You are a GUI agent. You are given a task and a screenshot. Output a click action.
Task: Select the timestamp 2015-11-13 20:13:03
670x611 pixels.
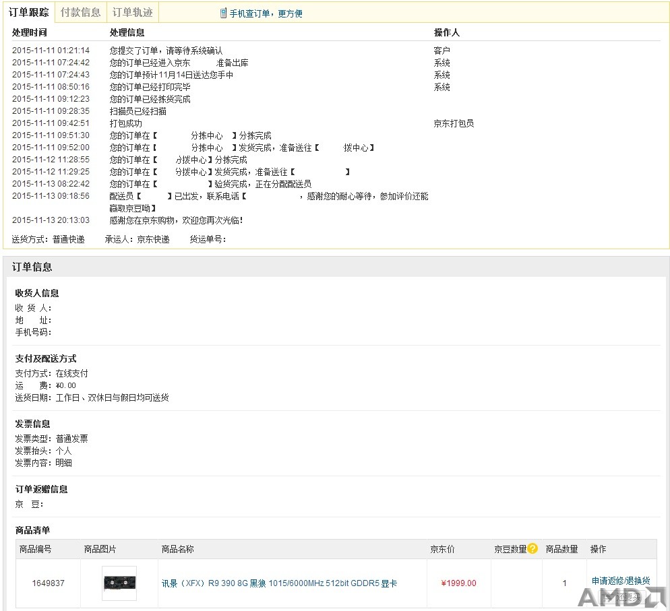click(x=51, y=220)
